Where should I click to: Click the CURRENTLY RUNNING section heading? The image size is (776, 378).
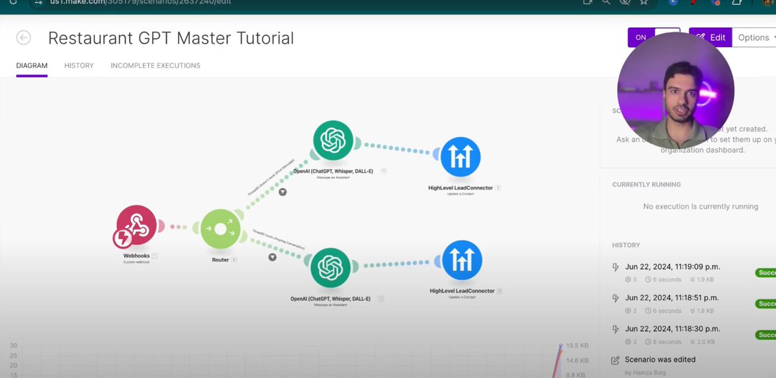click(x=647, y=185)
